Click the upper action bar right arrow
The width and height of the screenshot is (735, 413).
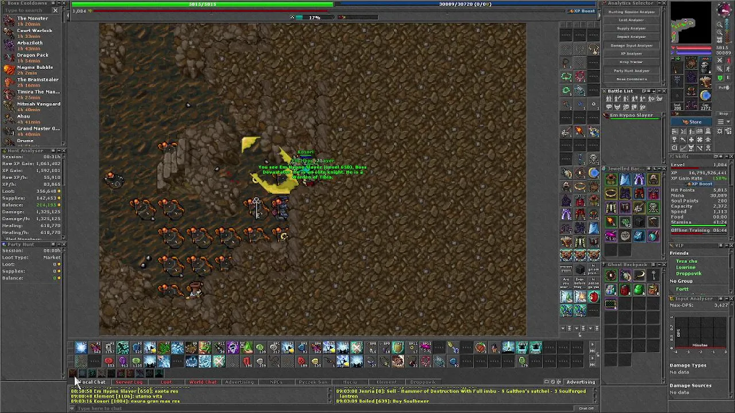click(x=591, y=344)
